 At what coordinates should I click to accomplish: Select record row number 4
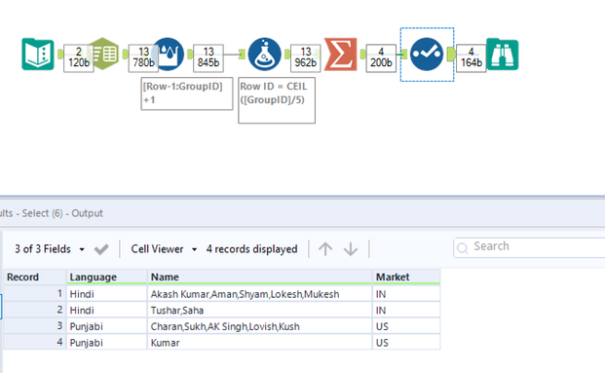[35, 343]
